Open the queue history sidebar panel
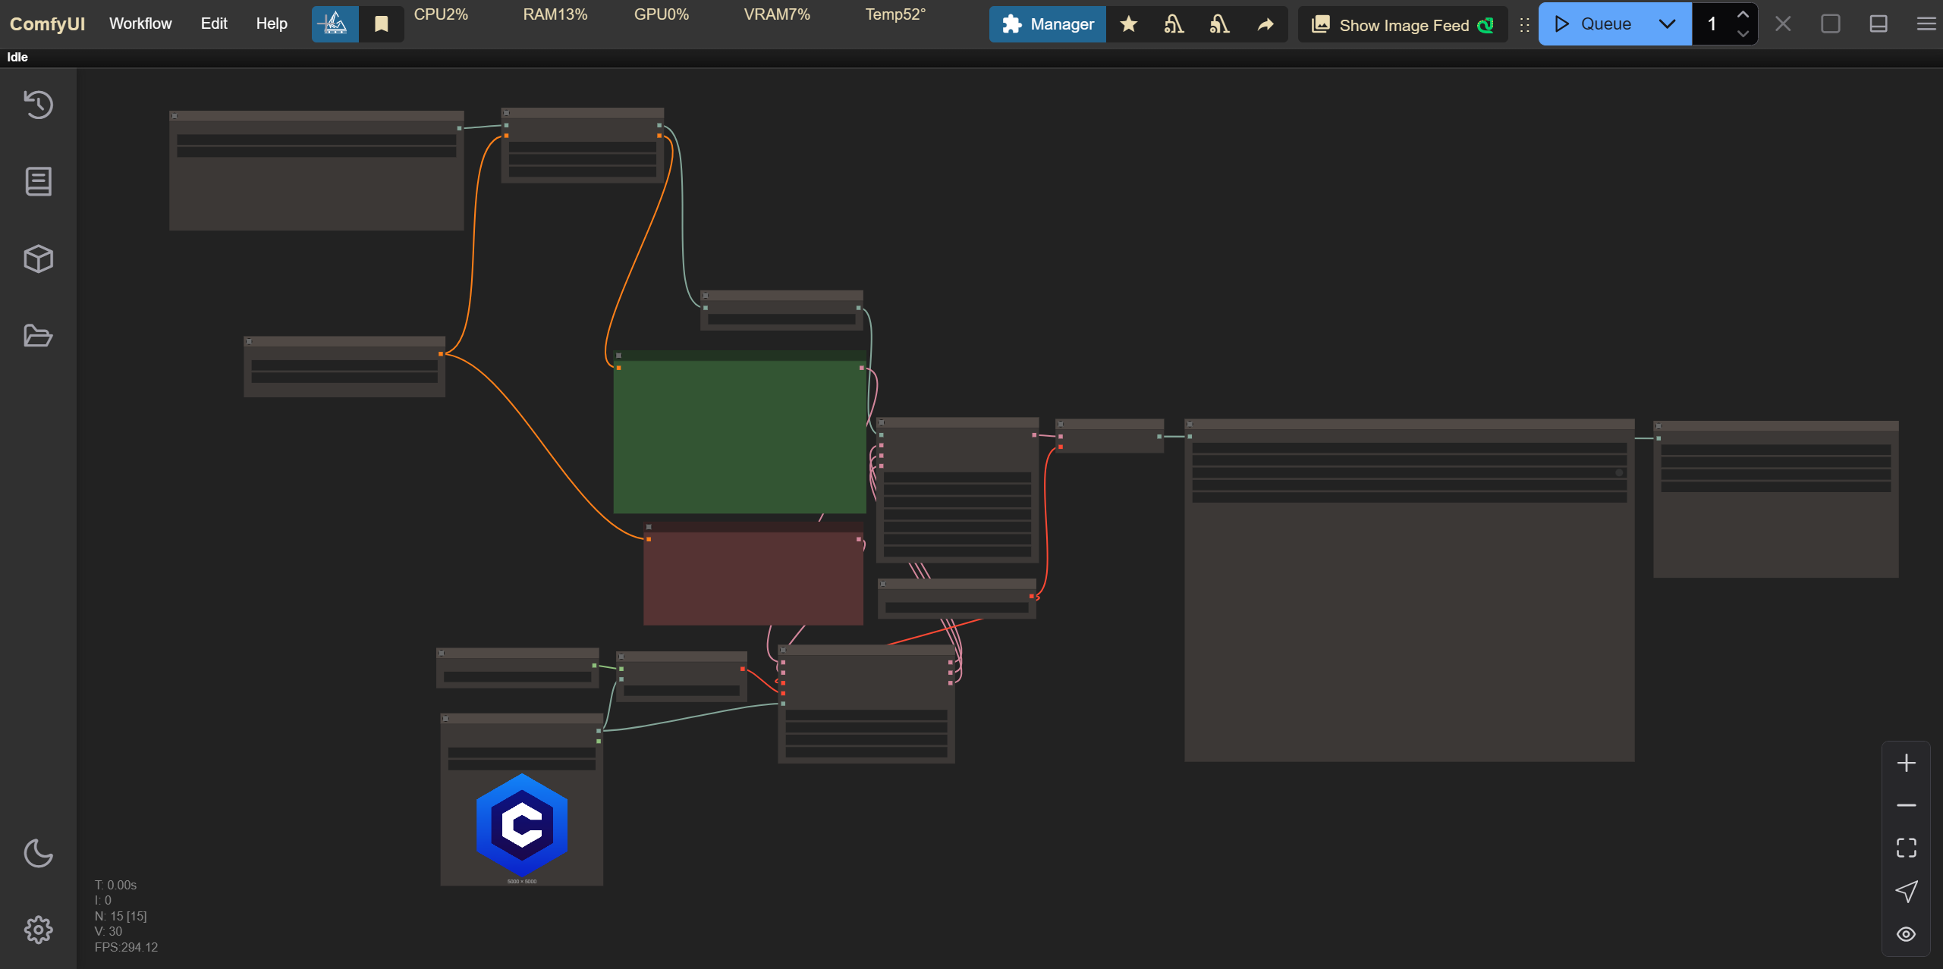1943x969 pixels. [38, 105]
